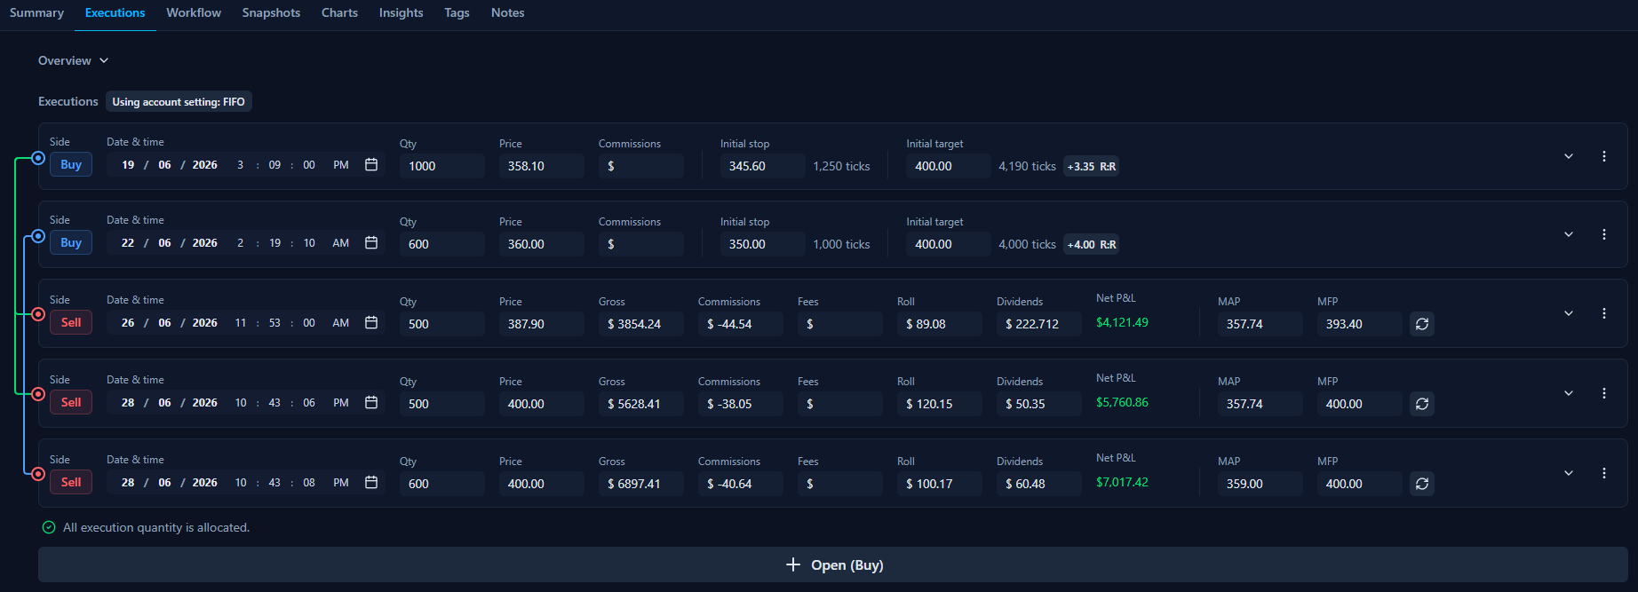The width and height of the screenshot is (1638, 592).
Task: Select the allocation node of second Buy row
Action: point(38,236)
